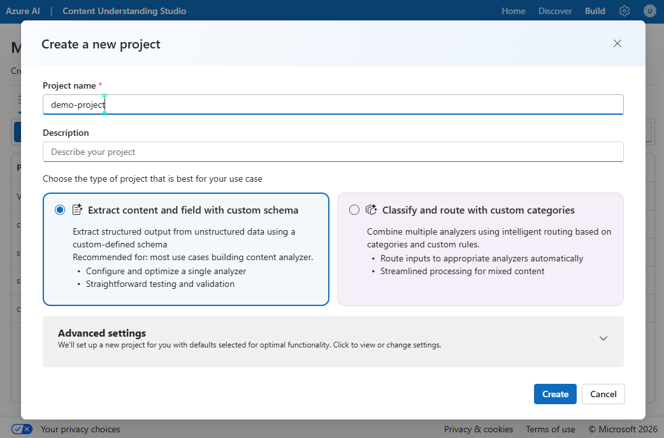Open the Privacy & cookies link
The width and height of the screenshot is (664, 438).
[479, 429]
